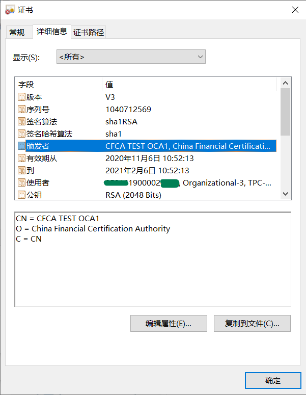Screen dimensions: 306x395
Task: Select the 公钥 row label
Action: point(34,195)
